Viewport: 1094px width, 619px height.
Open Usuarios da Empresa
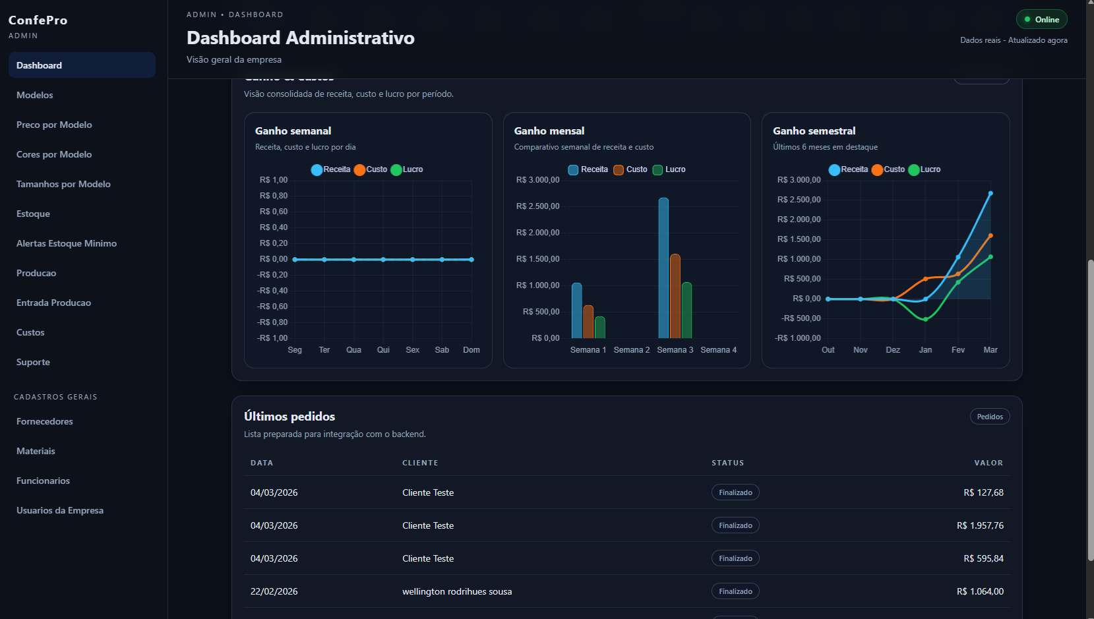(82, 510)
